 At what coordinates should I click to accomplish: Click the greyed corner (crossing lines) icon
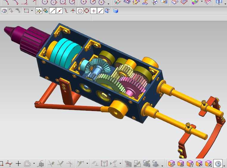click(70, 164)
